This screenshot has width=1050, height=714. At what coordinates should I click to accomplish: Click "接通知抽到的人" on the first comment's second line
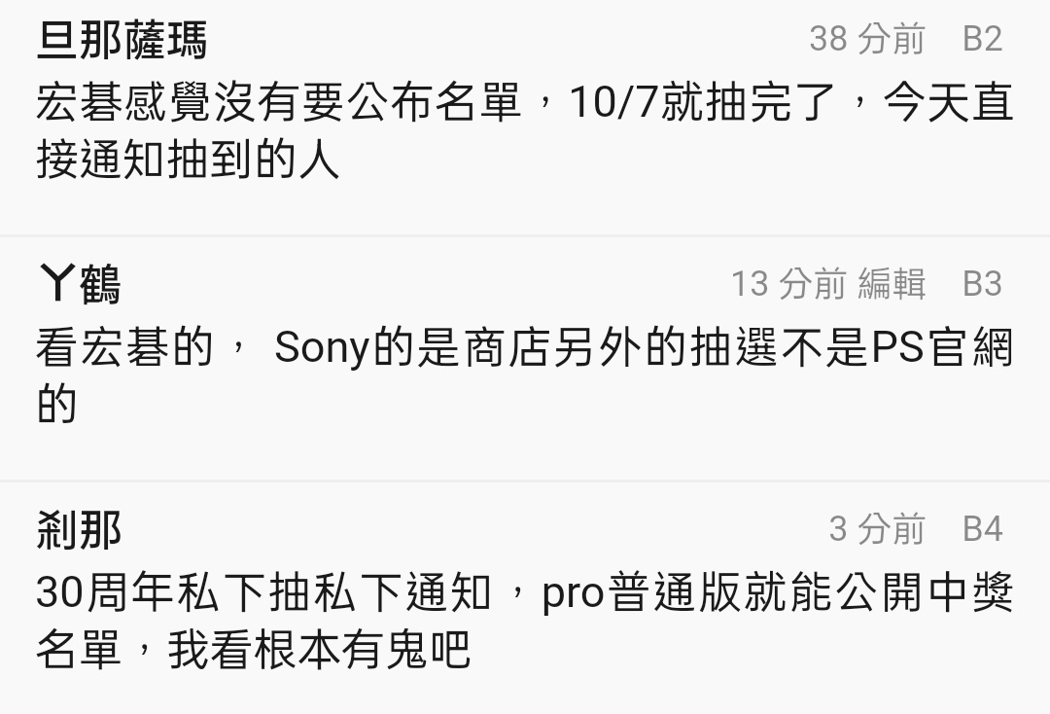tap(189, 159)
